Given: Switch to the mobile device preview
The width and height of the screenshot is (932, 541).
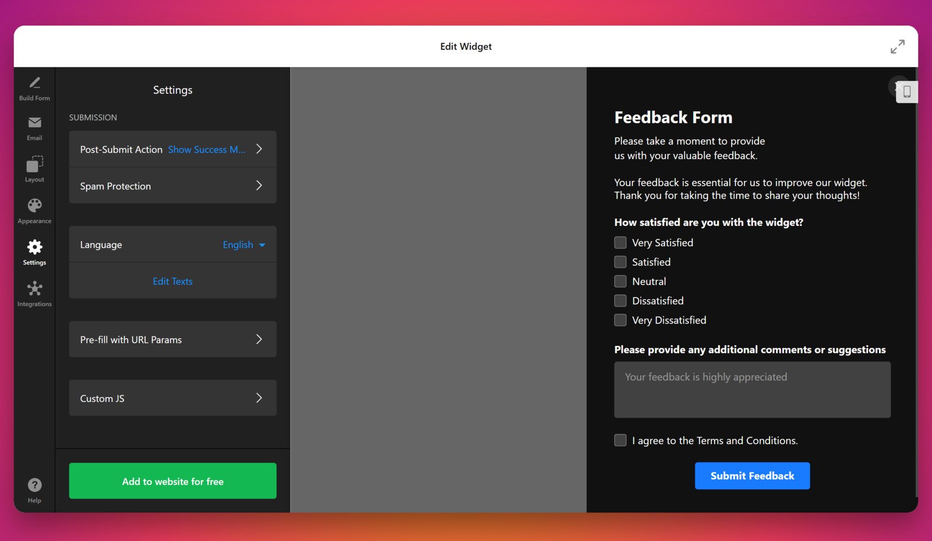Looking at the screenshot, I should [907, 92].
